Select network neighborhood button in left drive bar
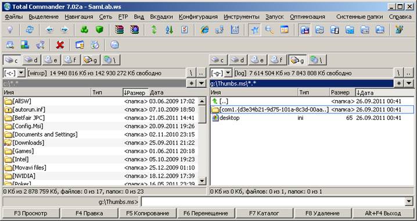Screen dimensions: 417x221 click(111, 60)
